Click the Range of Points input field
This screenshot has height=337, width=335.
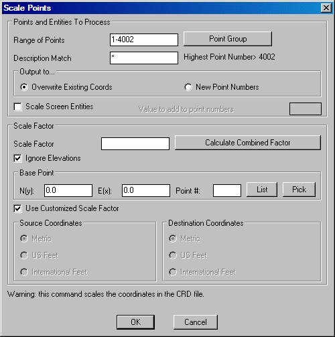click(x=144, y=40)
